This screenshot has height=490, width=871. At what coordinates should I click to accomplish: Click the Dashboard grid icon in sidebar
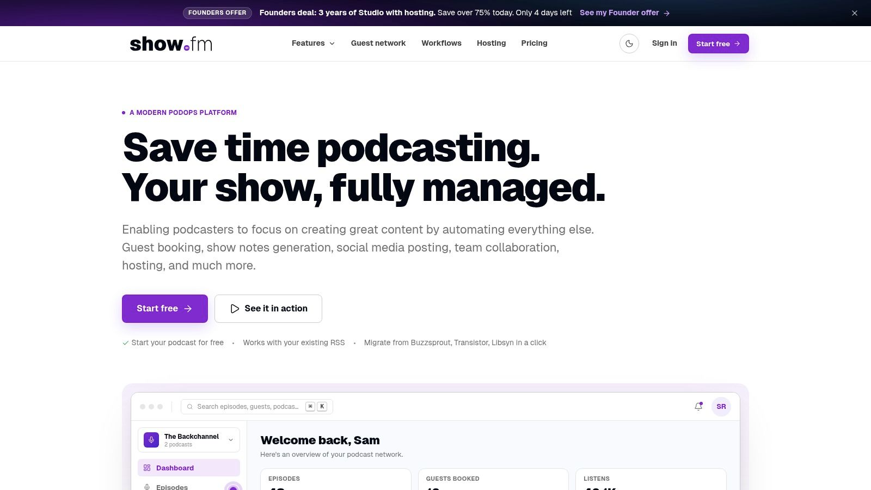(x=147, y=468)
